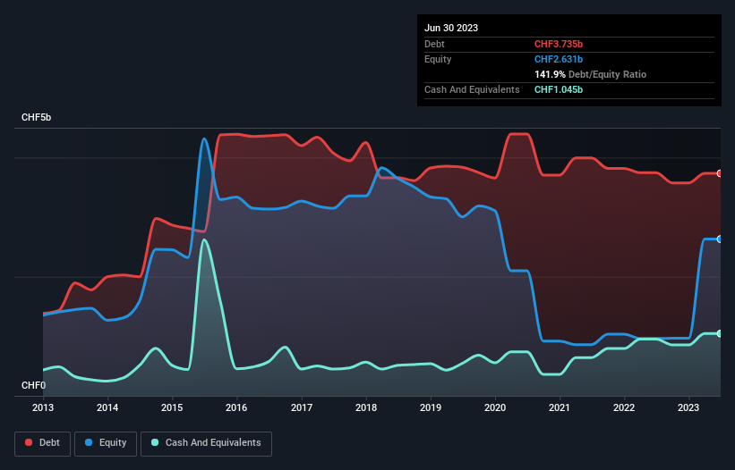Click the 2014 x-axis label
This screenshot has height=470, width=735.
coord(107,407)
